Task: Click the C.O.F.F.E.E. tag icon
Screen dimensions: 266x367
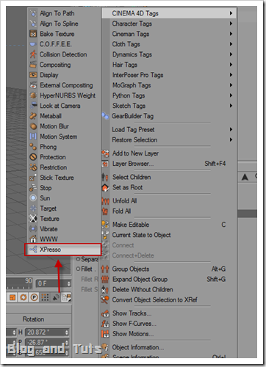Action: point(33,44)
